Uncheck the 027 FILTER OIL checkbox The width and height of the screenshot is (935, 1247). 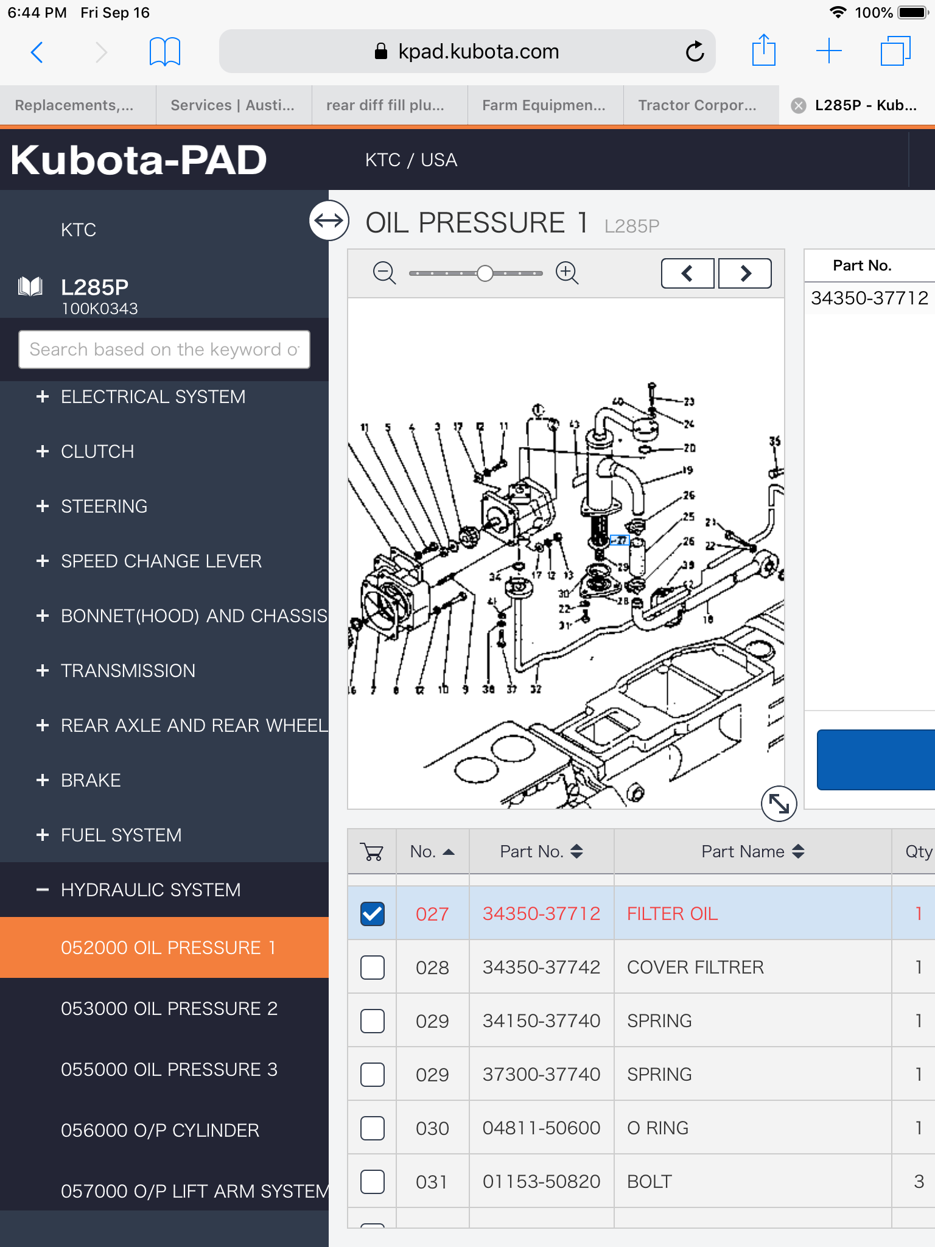372,913
